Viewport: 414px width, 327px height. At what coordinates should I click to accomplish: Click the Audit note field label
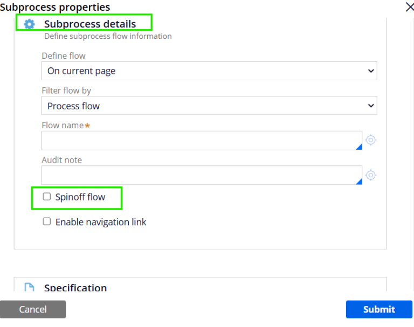62,160
